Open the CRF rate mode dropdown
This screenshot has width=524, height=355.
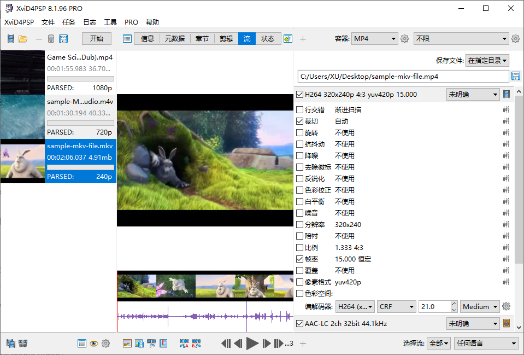tap(396, 306)
